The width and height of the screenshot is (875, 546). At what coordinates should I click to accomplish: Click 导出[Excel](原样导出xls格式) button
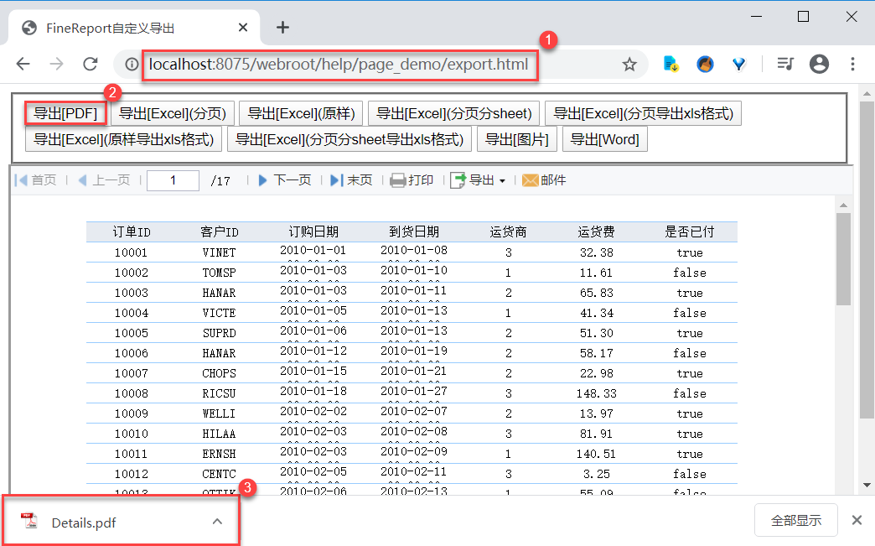[x=123, y=139]
